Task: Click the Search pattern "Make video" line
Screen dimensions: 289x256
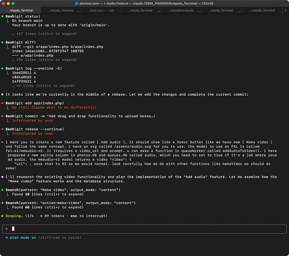Action: tap(63, 190)
